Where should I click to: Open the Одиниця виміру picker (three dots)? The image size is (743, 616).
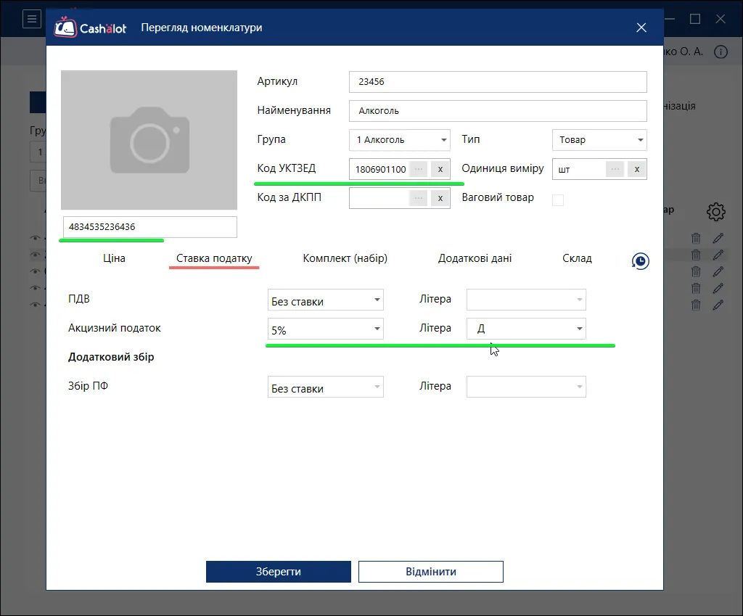[x=615, y=169]
